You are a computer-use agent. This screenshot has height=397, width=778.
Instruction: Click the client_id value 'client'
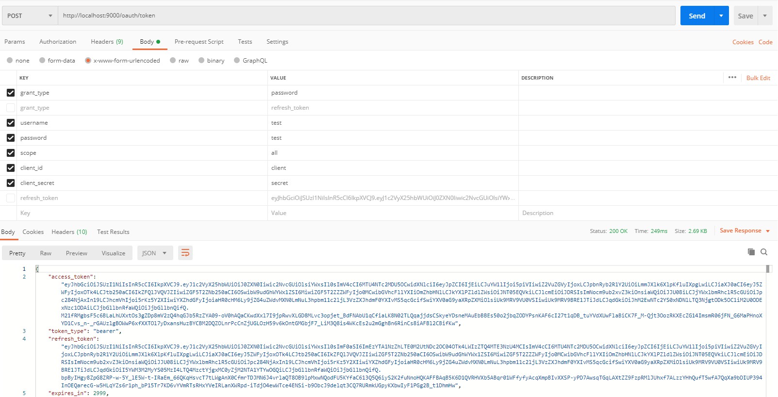point(279,168)
